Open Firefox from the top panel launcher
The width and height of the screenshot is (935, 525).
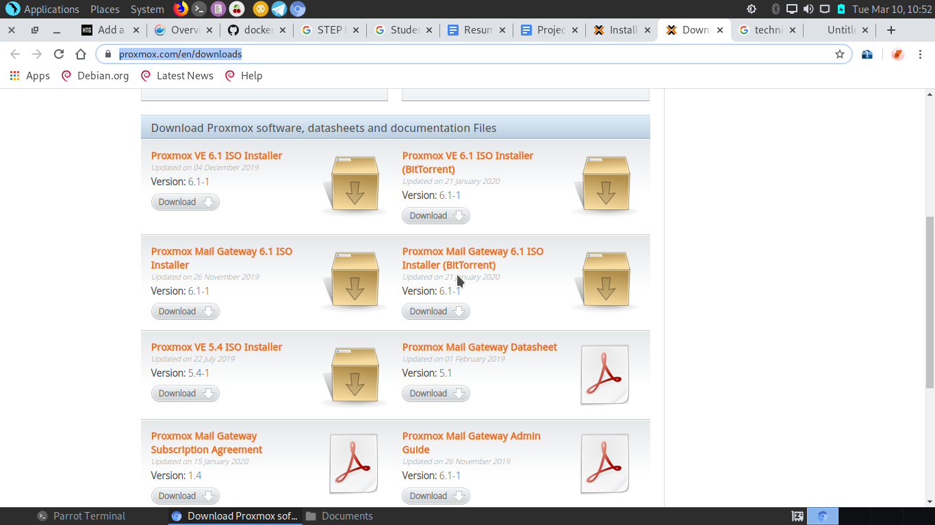click(x=180, y=9)
